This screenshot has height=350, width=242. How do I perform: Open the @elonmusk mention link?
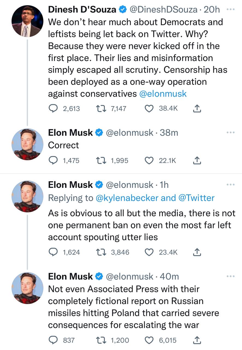pyautogui.click(x=163, y=94)
